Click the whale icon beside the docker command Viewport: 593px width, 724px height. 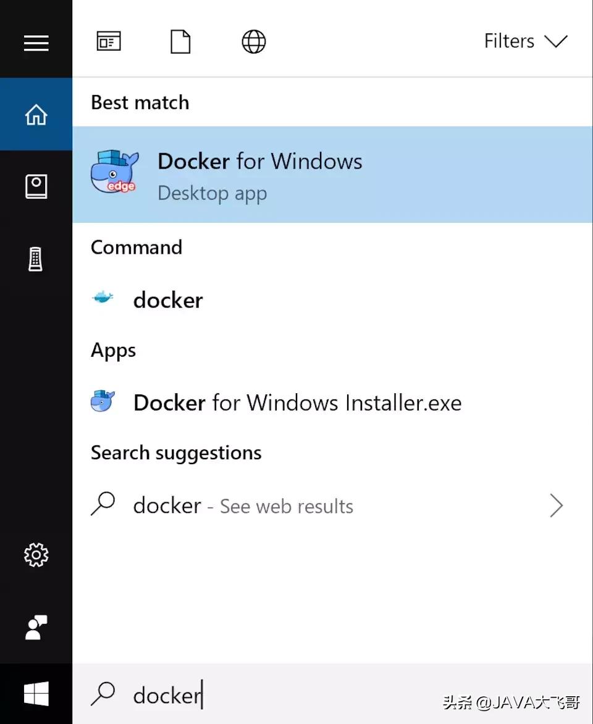click(103, 299)
